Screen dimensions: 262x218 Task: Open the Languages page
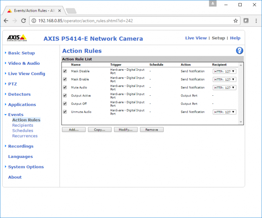click(20, 156)
